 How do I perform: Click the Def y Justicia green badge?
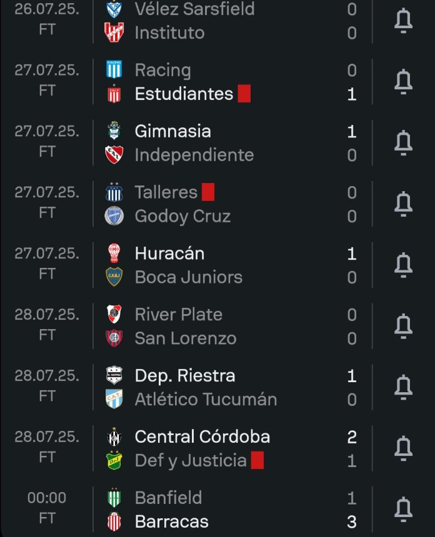coord(114,460)
